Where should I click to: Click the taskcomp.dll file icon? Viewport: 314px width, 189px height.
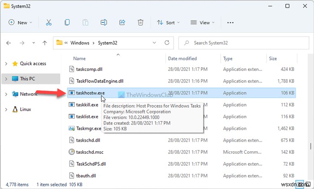(x=71, y=69)
